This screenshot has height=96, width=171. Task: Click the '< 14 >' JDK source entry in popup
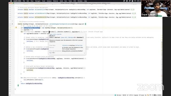[52, 53]
